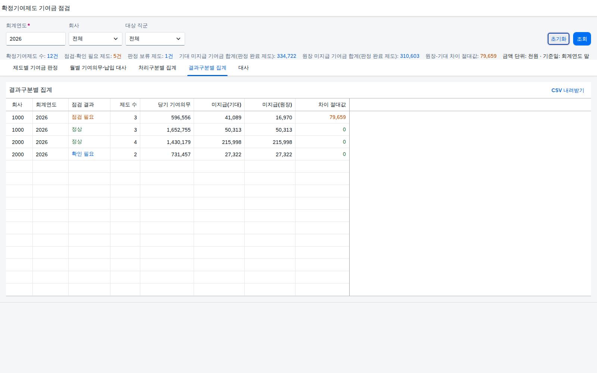
Task: Click the 27,322 미지급(기대) cell
Action: (219, 154)
